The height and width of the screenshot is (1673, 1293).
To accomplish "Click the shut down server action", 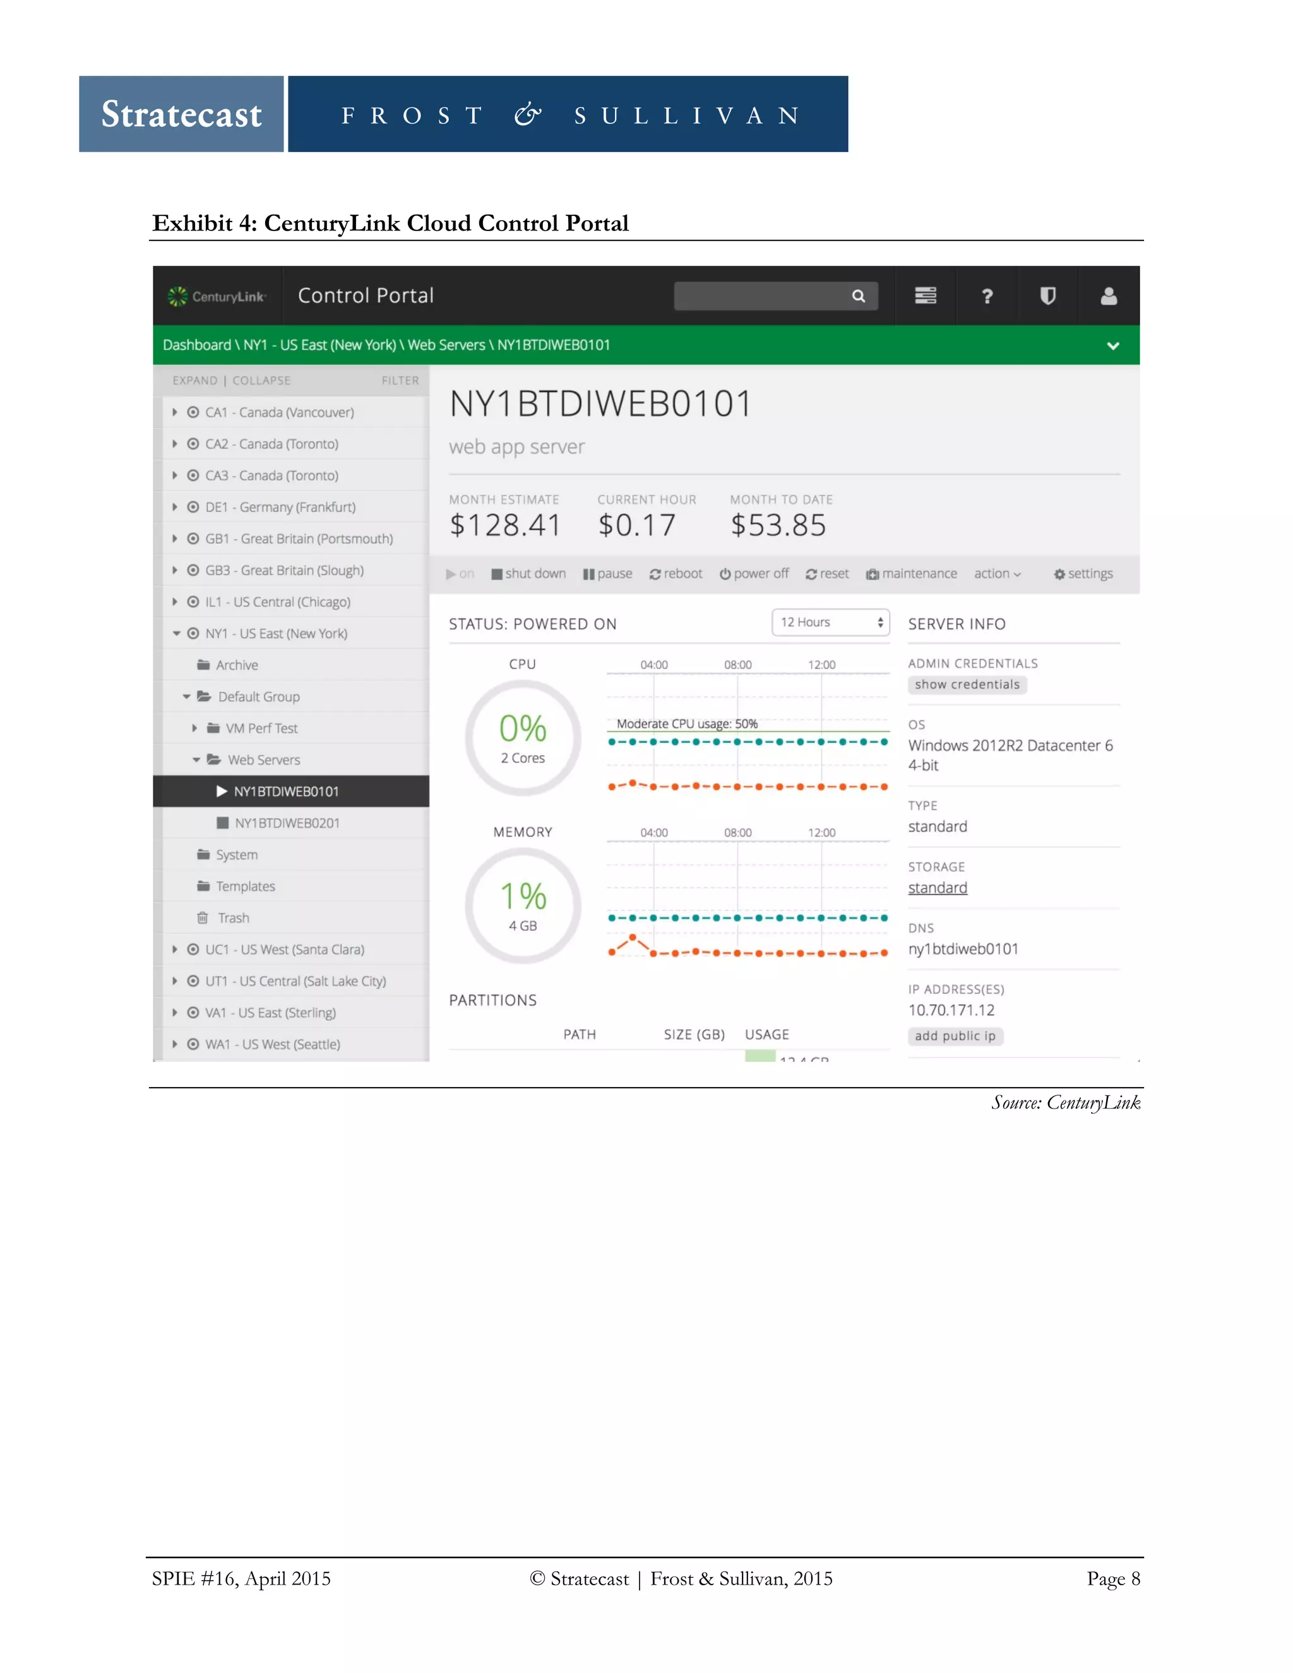I will click(528, 574).
